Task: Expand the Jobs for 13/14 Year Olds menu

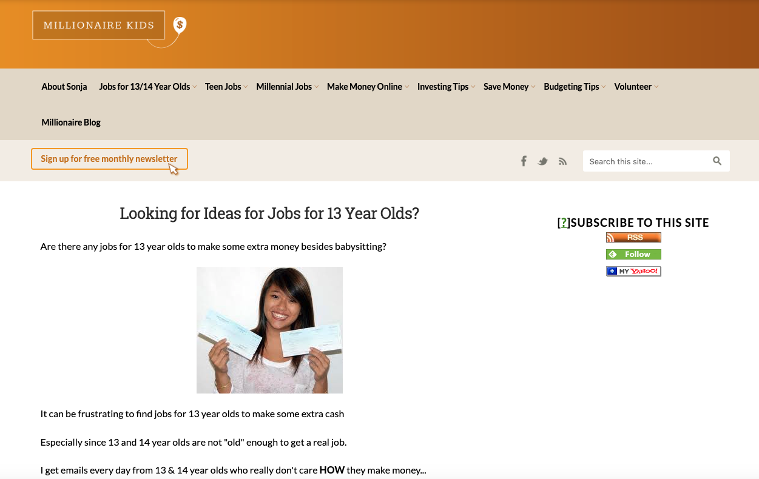Action: (147, 87)
